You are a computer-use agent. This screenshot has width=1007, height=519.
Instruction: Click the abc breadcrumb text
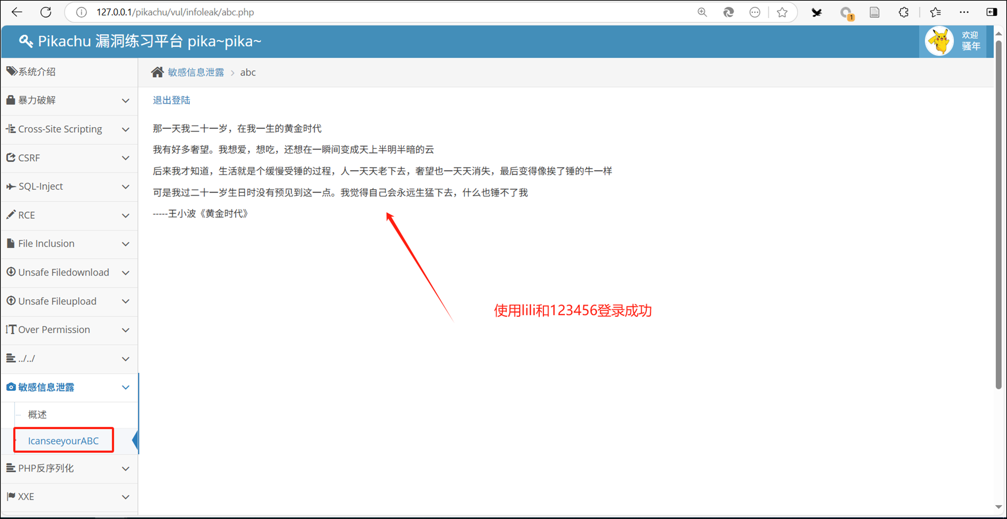click(248, 72)
